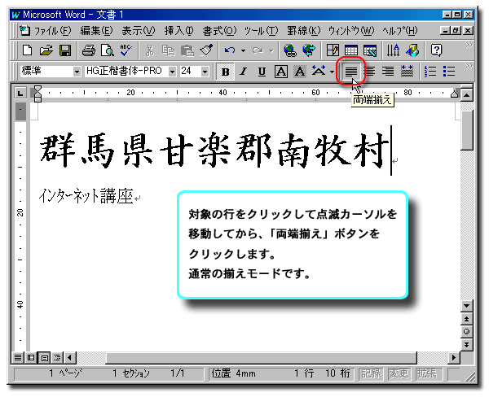Print the document using printer icon
Screen dimensions: 489x397
89,50
